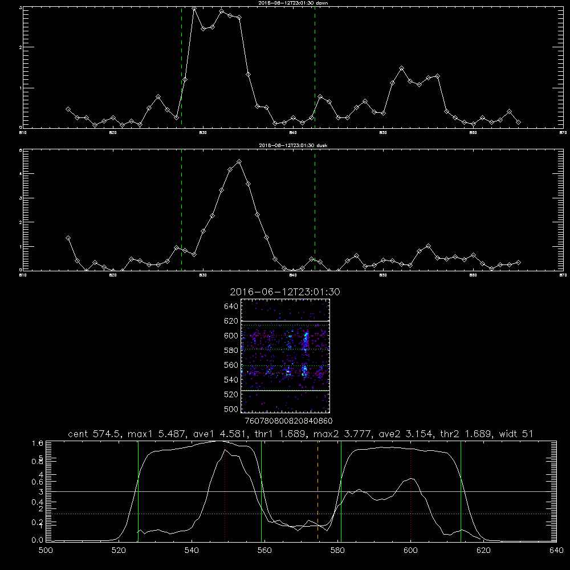Click the dusk plot title '2016-06-12T23:01:30 dusk'
Screen dimensions: 570x570
(293, 145)
